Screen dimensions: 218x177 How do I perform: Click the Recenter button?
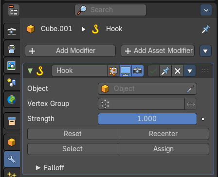click(x=163, y=134)
